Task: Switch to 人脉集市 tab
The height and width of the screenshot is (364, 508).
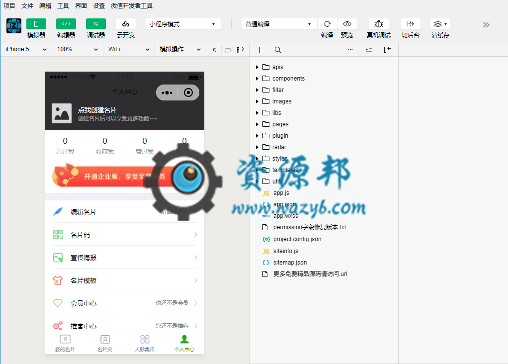Action: click(x=145, y=343)
